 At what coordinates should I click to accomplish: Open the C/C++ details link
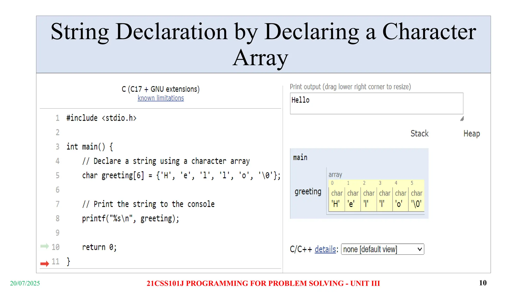325,249
